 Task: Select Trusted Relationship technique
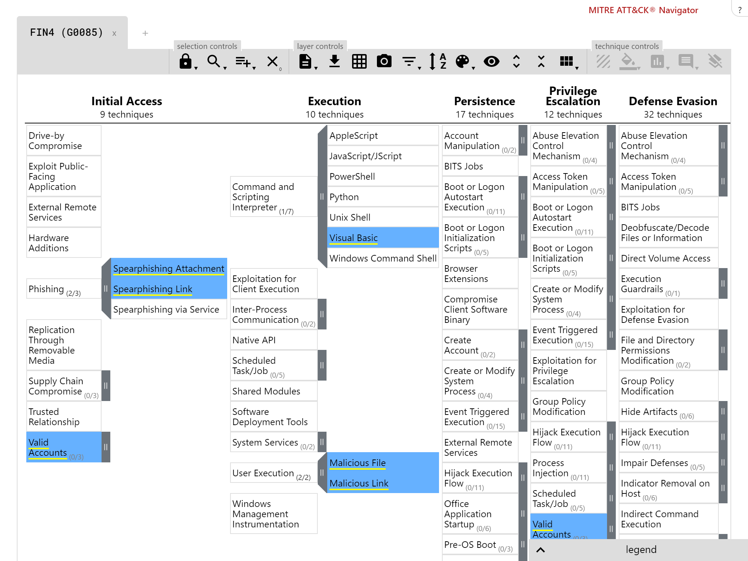point(64,417)
